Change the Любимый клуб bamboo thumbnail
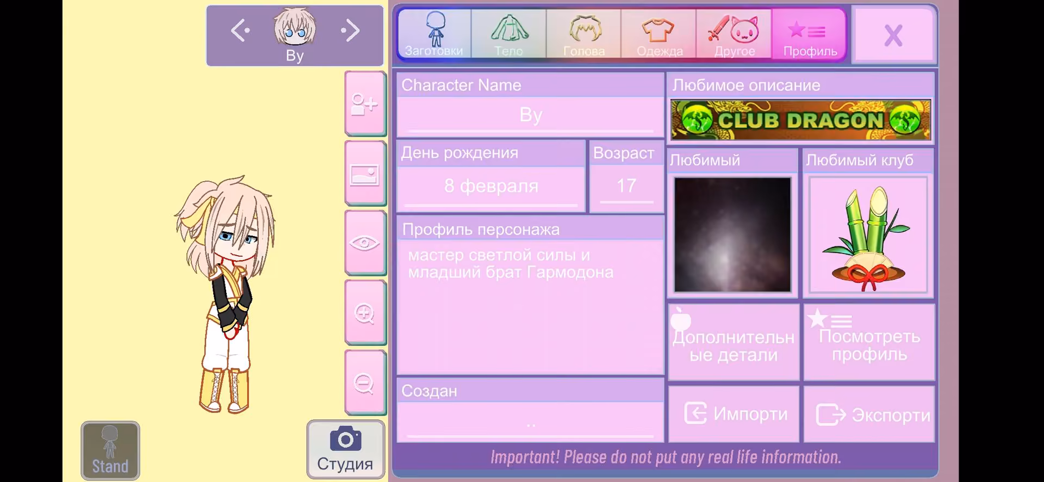1044x482 pixels. 868,234
